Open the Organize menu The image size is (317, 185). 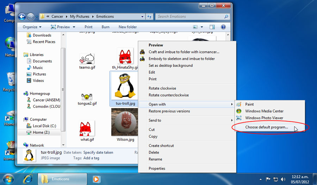(32, 27)
